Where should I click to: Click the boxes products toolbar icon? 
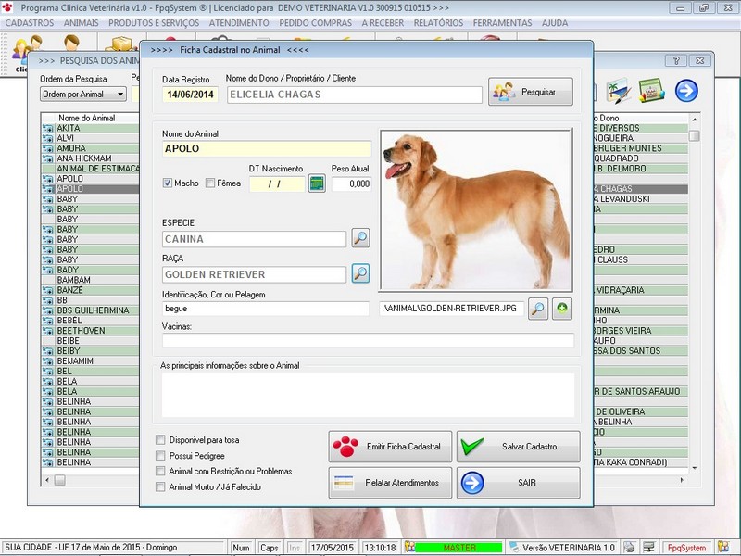(121, 44)
